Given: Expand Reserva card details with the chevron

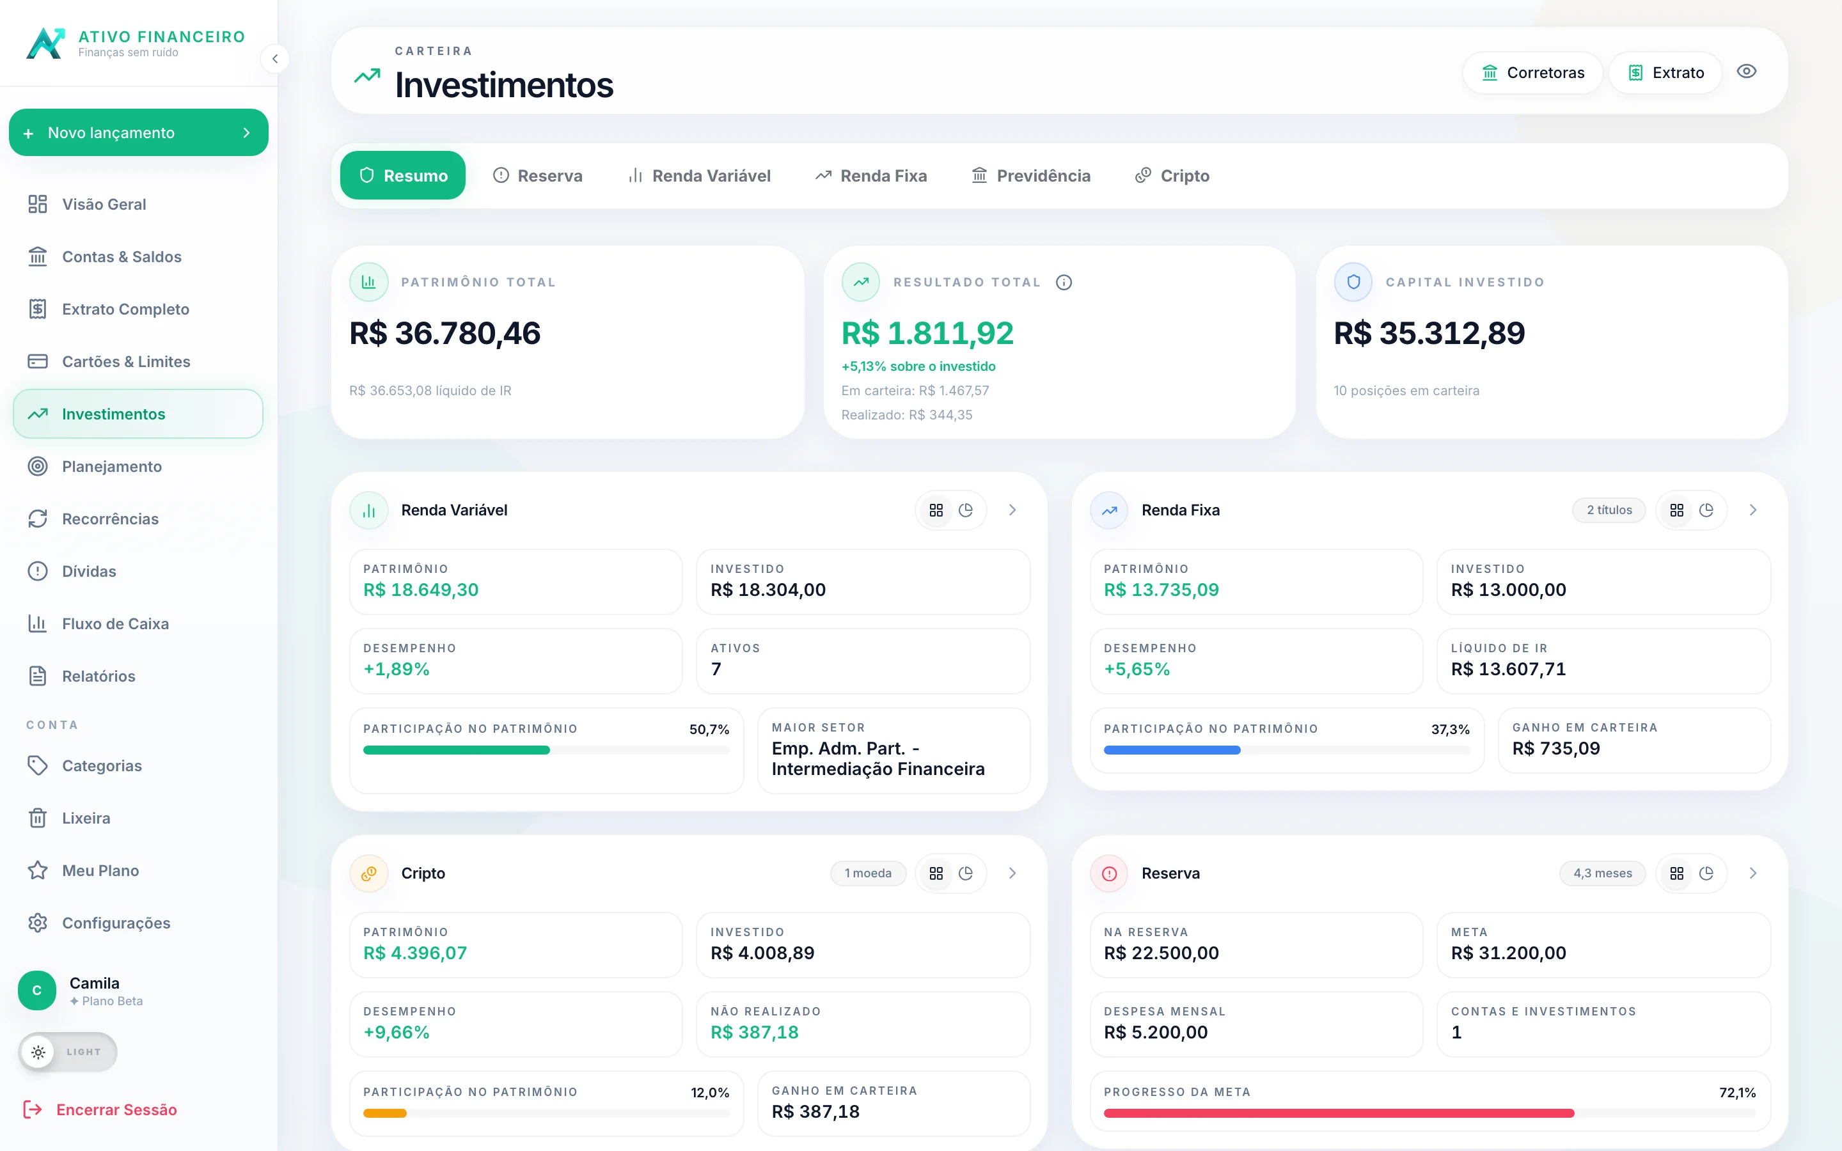Looking at the screenshot, I should (x=1753, y=873).
